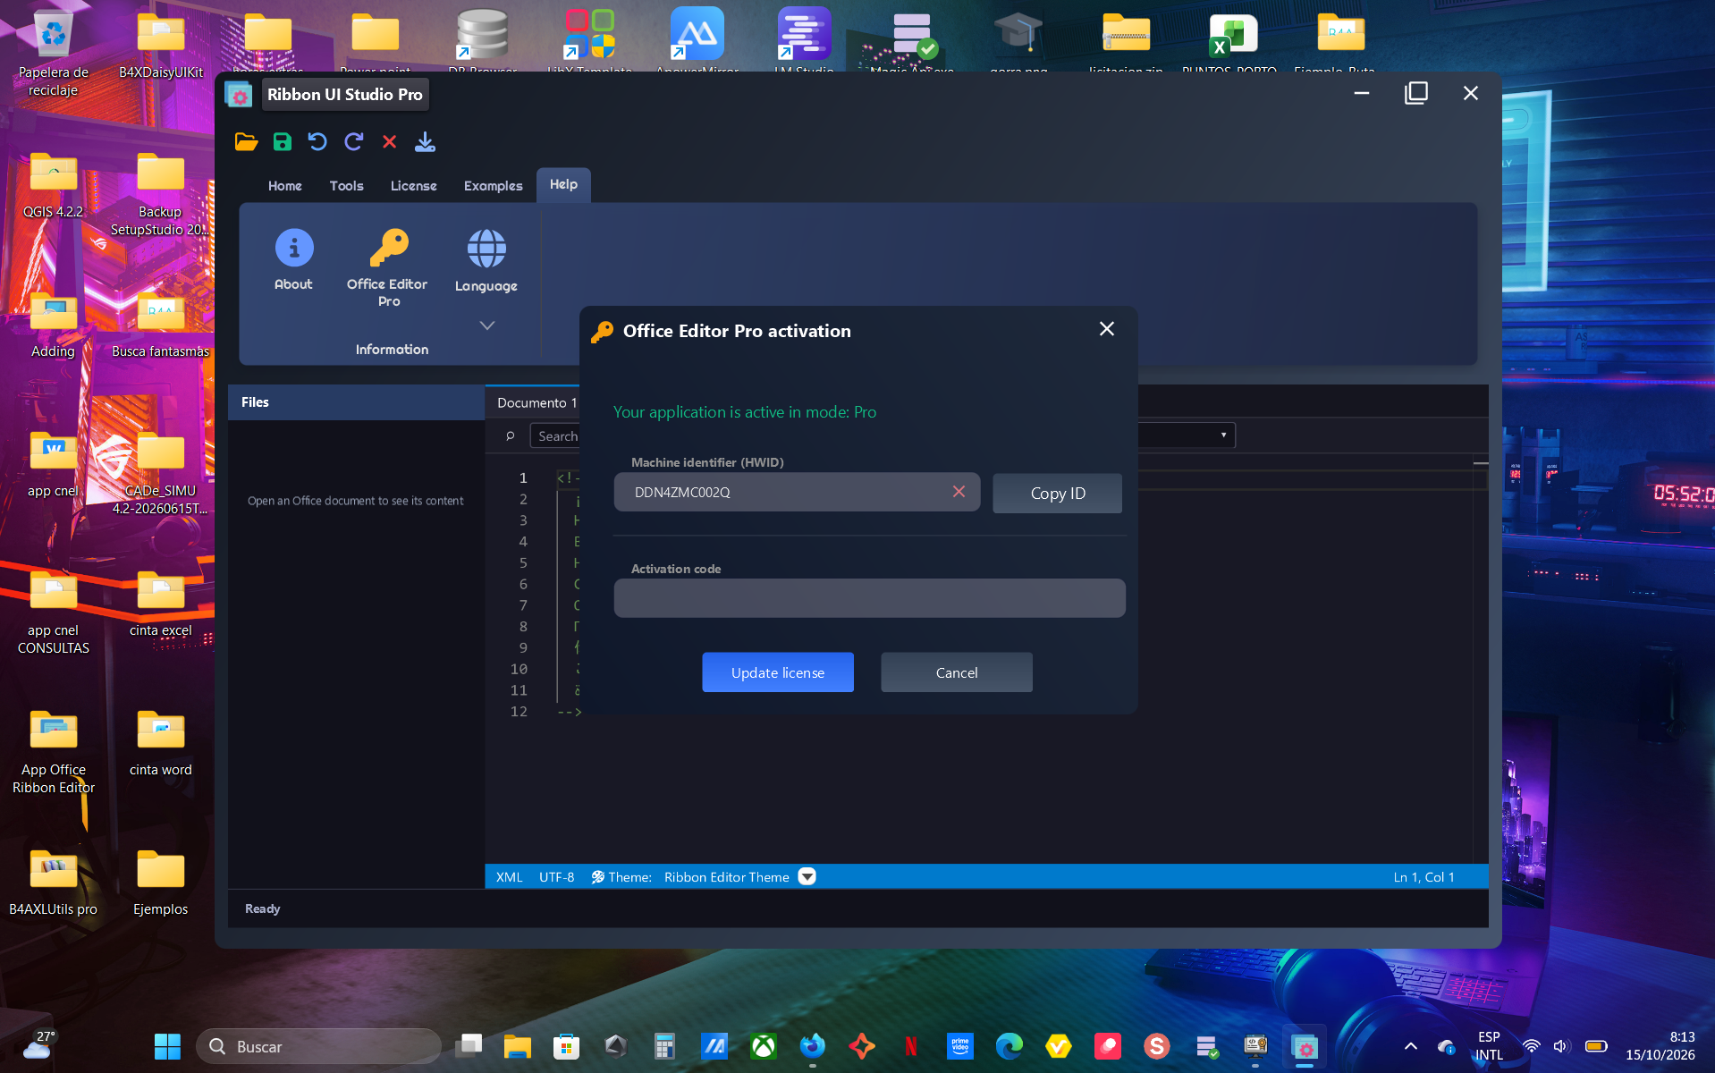Open the License ribbon tab
This screenshot has width=1715, height=1073.
coord(413,186)
